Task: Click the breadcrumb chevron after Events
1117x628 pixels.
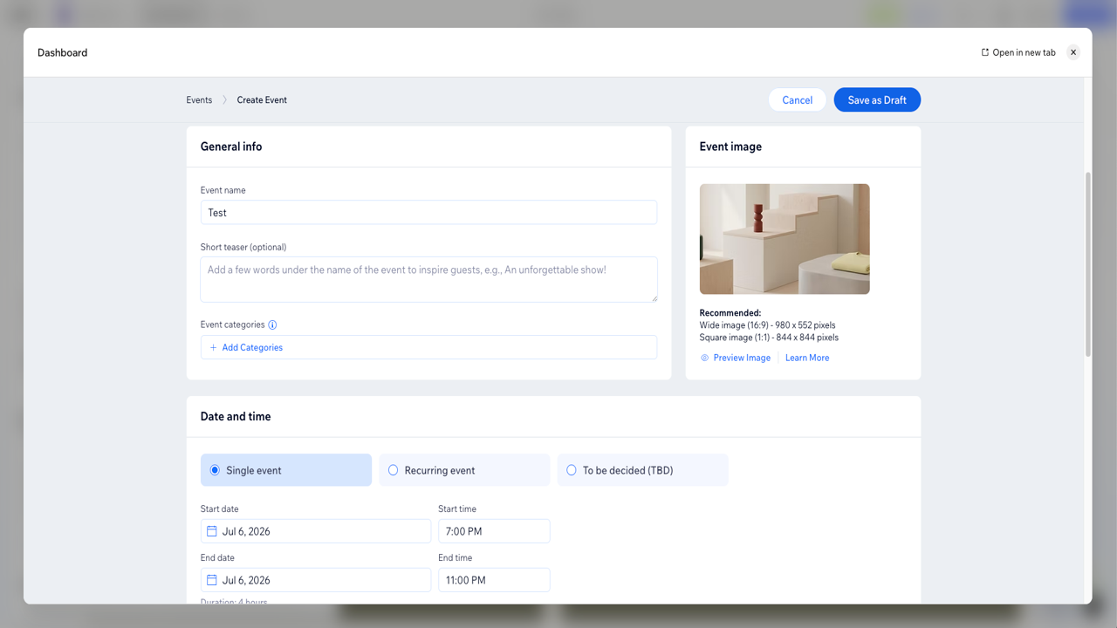Action: click(x=224, y=100)
